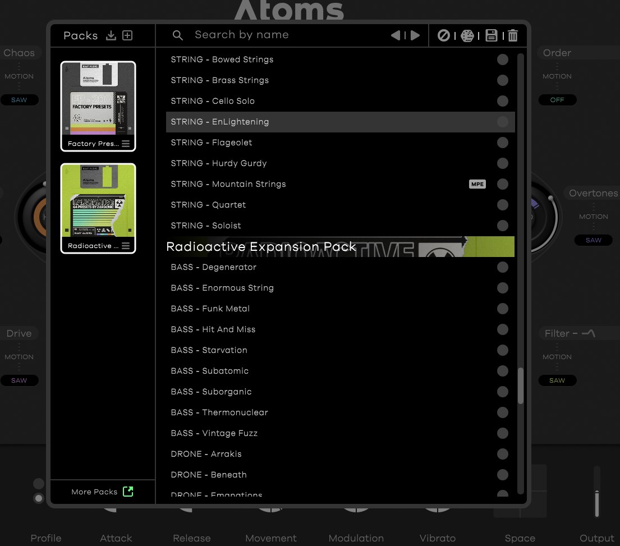Open the More Packs link
The width and height of the screenshot is (620, 546).
pyautogui.click(x=102, y=492)
